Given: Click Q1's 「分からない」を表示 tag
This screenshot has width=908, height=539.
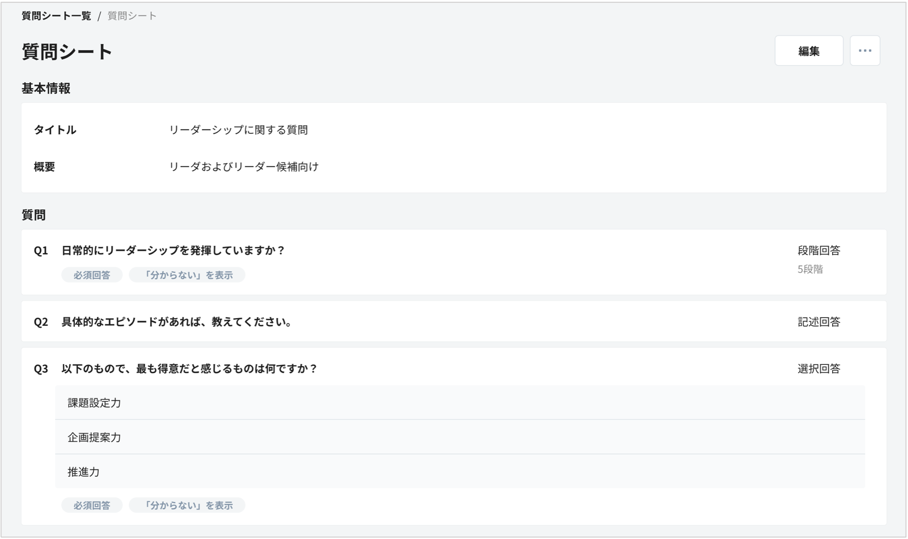Looking at the screenshot, I should 187,275.
